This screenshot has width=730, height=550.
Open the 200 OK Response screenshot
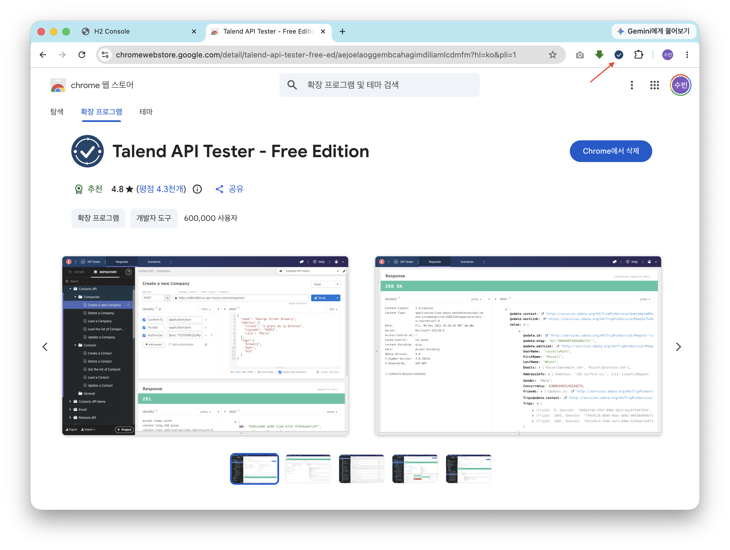click(x=518, y=346)
